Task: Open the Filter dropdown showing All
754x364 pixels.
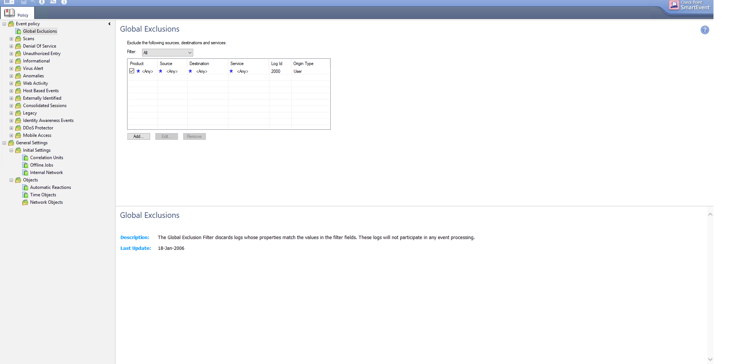Action: point(167,52)
